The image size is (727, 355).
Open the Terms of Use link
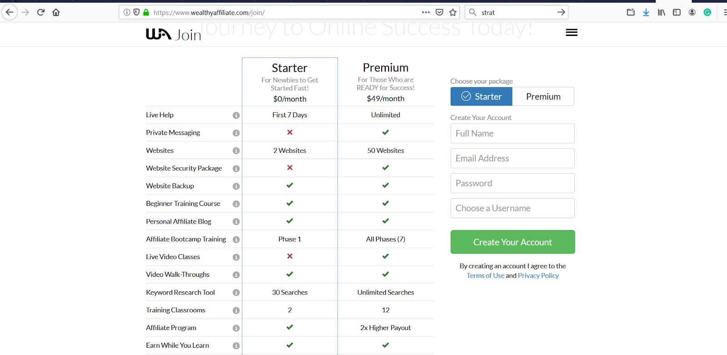(x=485, y=275)
